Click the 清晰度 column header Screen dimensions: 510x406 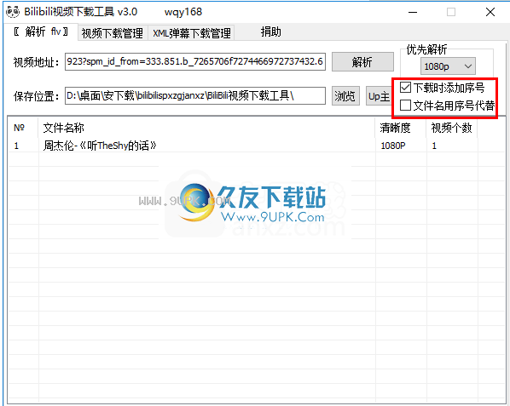[x=401, y=128]
